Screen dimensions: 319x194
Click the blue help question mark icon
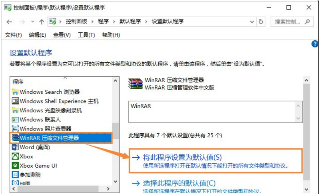(315, 44)
